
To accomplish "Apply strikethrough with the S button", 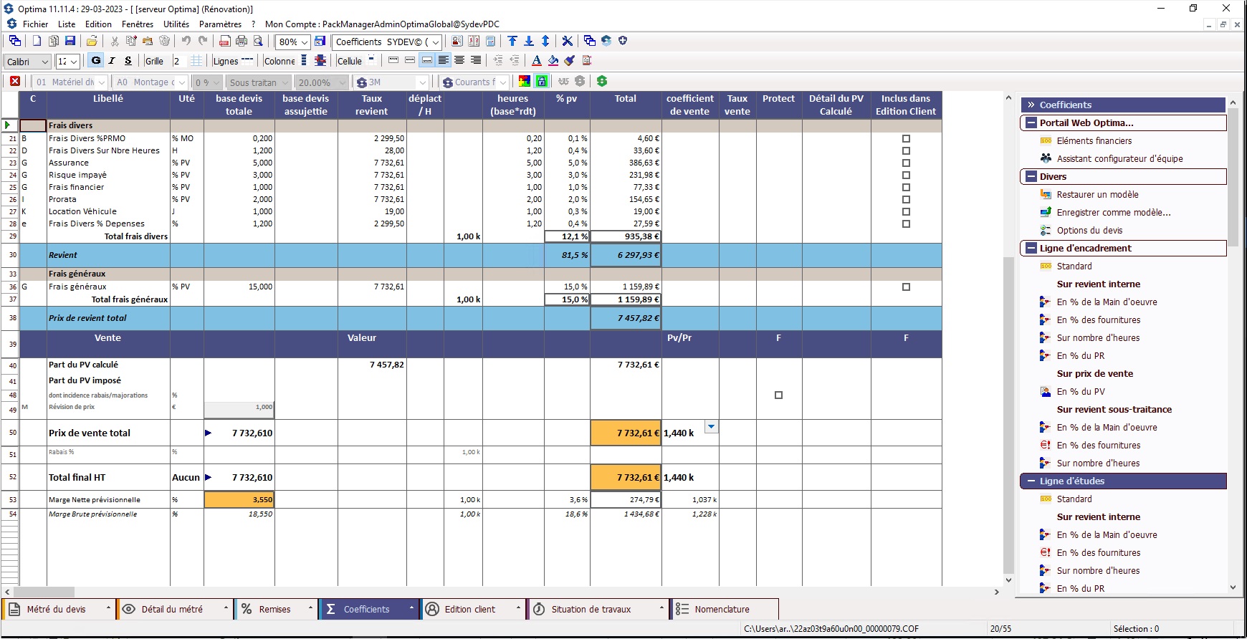I will point(128,61).
